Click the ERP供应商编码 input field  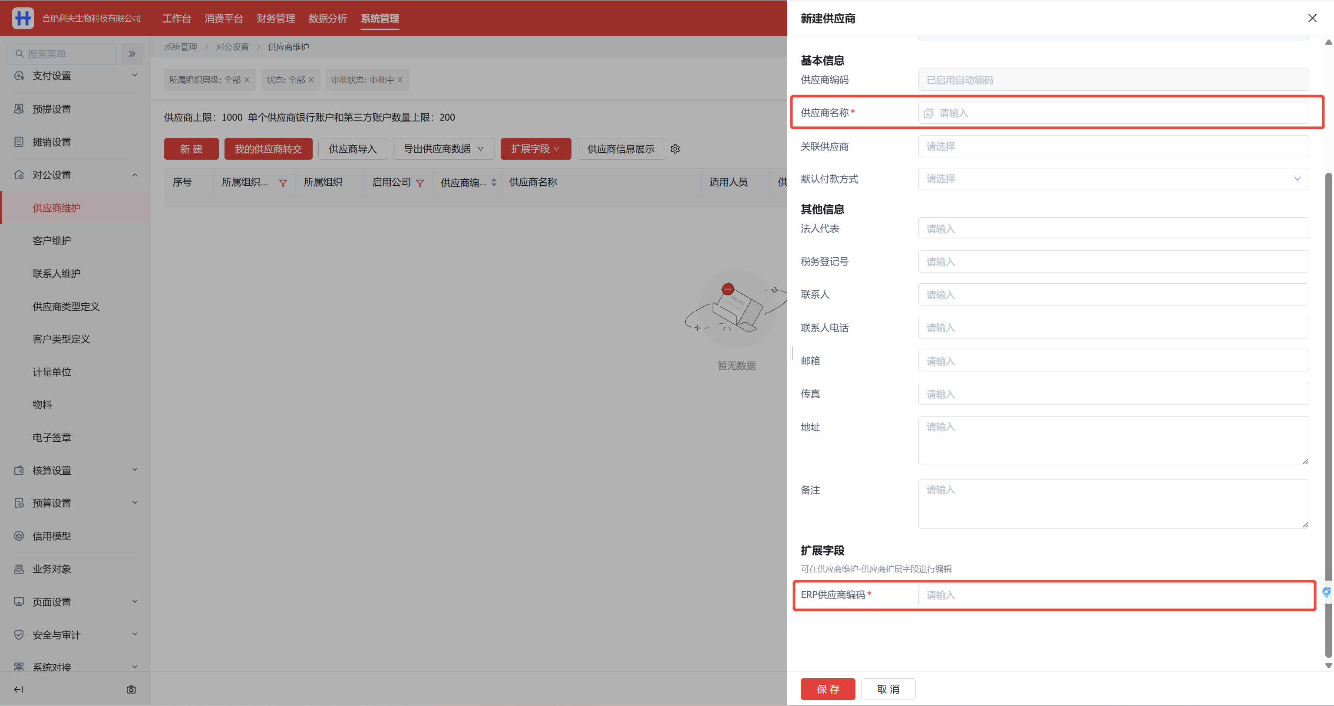coord(1113,595)
